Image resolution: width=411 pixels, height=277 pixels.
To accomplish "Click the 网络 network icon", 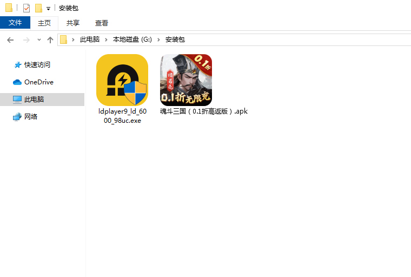I will pyautogui.click(x=17, y=117).
